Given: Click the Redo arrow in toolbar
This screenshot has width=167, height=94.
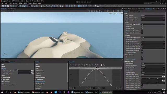Looking at the screenshot, I should (x=14, y=6).
